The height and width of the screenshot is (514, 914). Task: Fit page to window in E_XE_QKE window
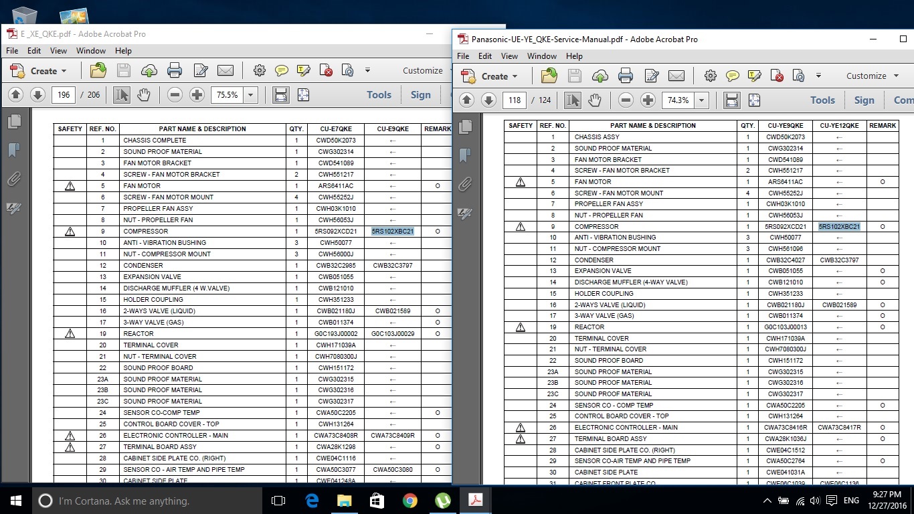[x=303, y=95]
